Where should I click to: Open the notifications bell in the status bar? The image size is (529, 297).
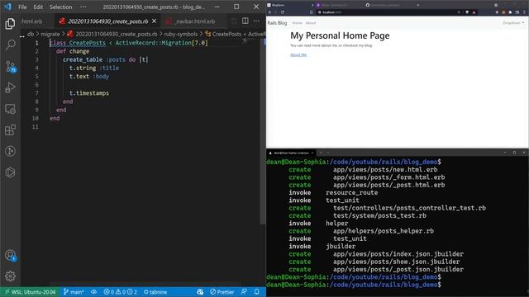257,291
